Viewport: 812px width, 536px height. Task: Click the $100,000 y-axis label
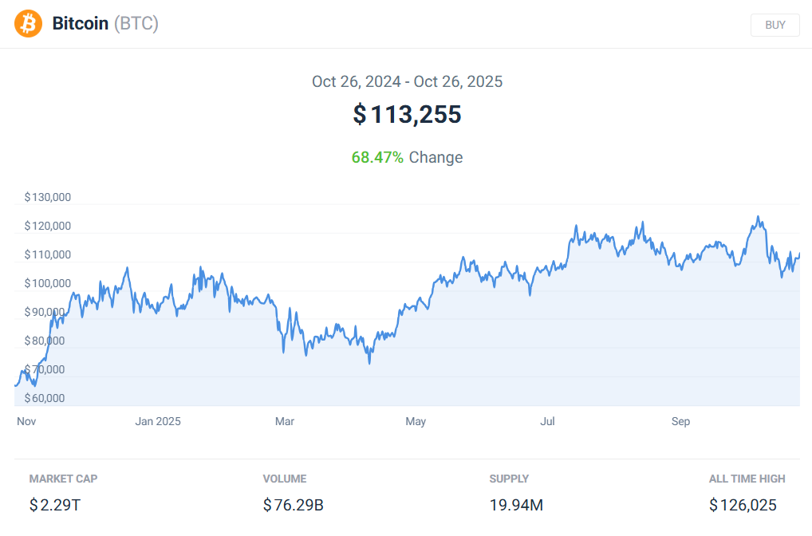tap(48, 283)
